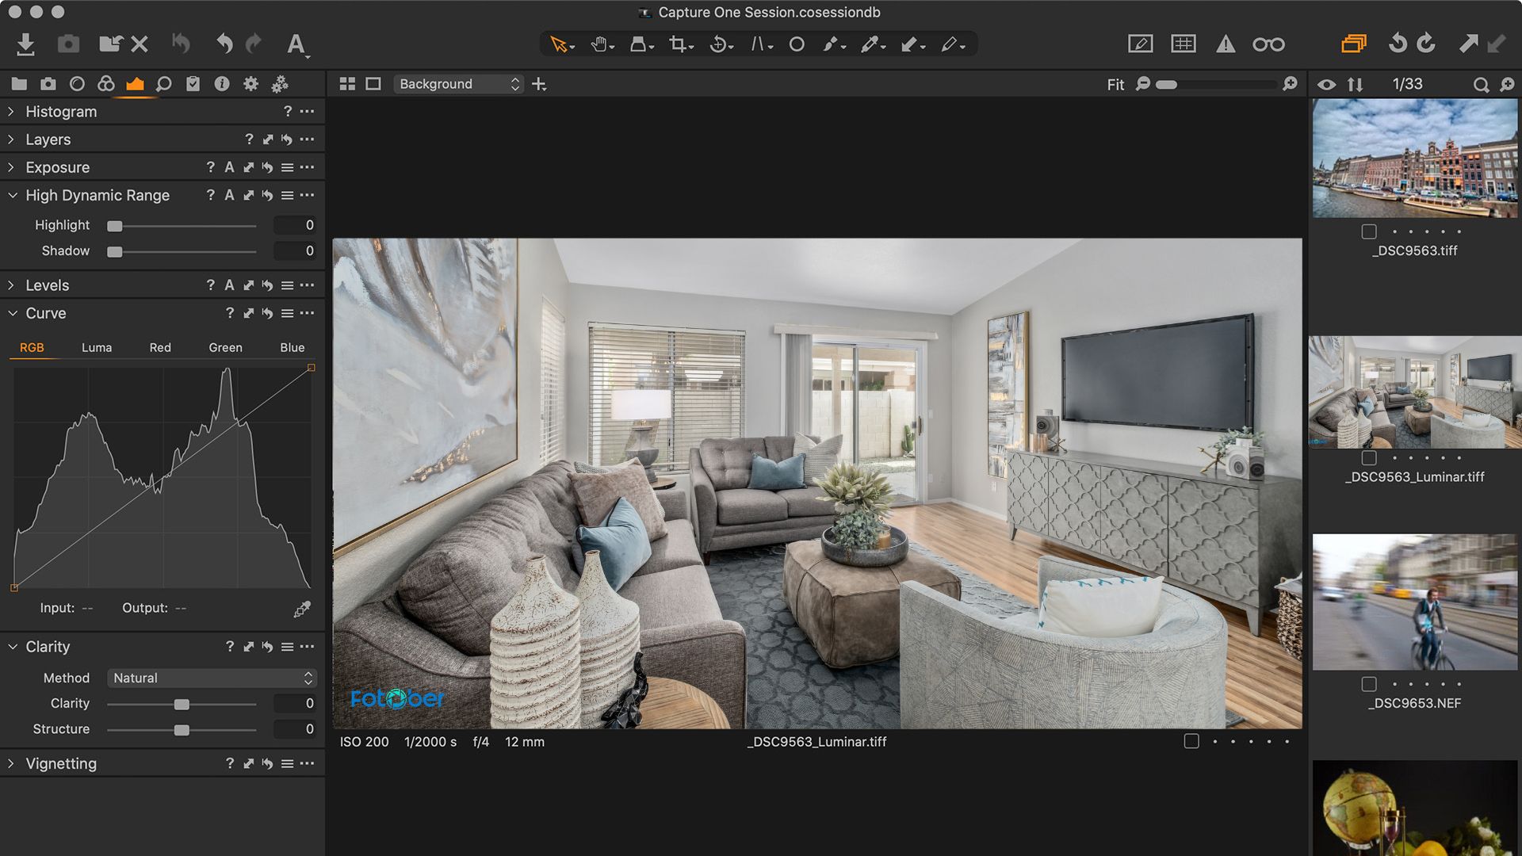Click the Import images icon
The height and width of the screenshot is (856, 1522).
(x=25, y=44)
